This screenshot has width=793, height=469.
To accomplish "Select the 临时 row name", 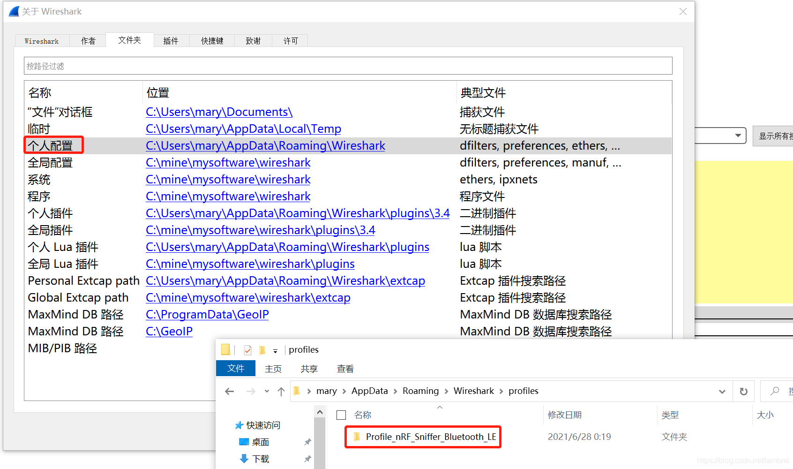I will [x=39, y=129].
